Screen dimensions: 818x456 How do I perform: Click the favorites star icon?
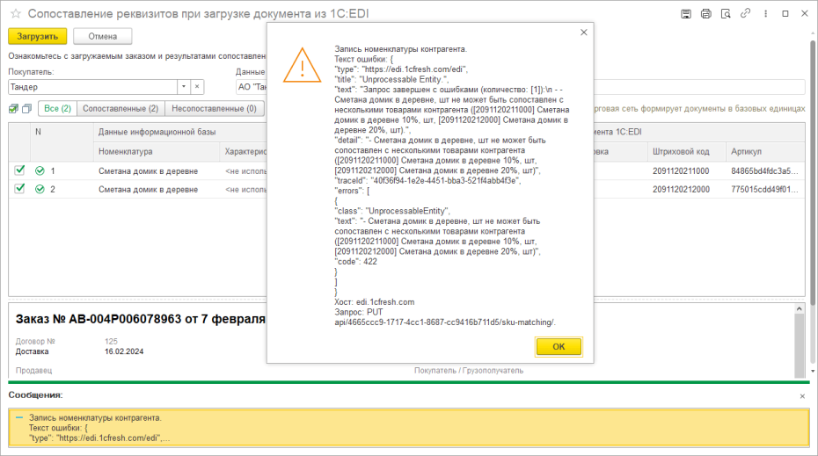[16, 13]
